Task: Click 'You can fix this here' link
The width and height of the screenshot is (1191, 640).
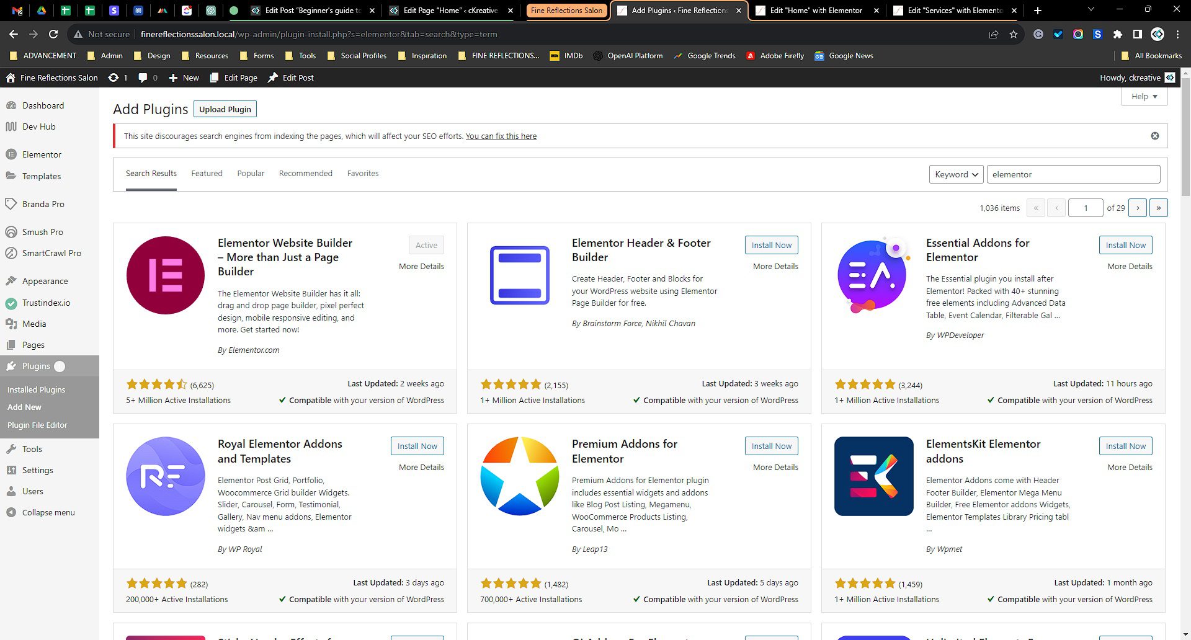Action: 501,136
